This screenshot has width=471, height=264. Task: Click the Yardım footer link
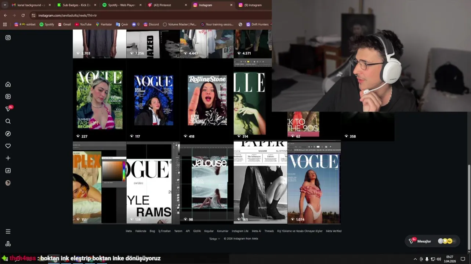[x=178, y=231]
